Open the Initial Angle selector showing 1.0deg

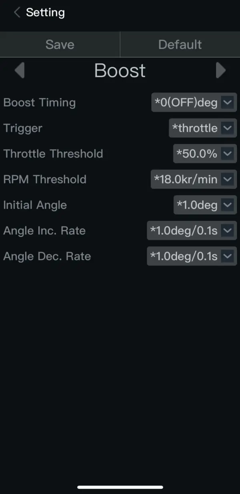coord(204,205)
